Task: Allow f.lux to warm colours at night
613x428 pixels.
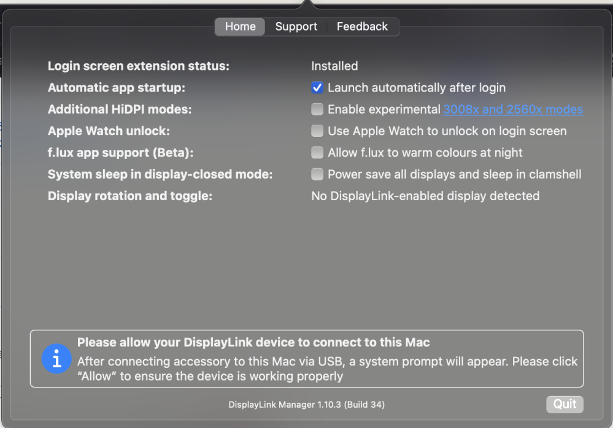Action: (x=317, y=152)
